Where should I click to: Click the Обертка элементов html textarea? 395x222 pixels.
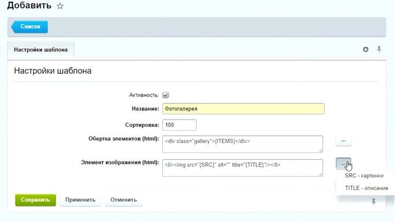[243, 144]
